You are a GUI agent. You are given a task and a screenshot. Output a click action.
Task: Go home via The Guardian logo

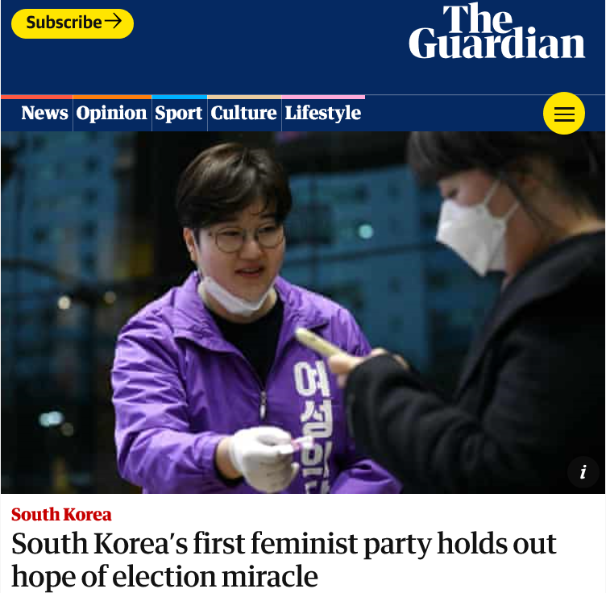tap(496, 31)
